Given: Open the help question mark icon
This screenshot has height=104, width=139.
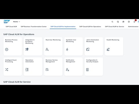Looking at the screenshot, I should click(129, 22).
